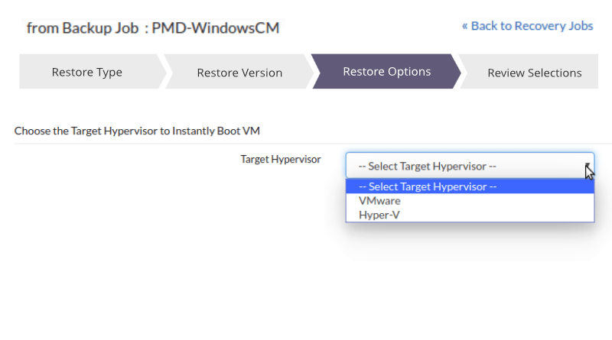Click the double chevron before Back to Recovery Jobs

pos(465,26)
